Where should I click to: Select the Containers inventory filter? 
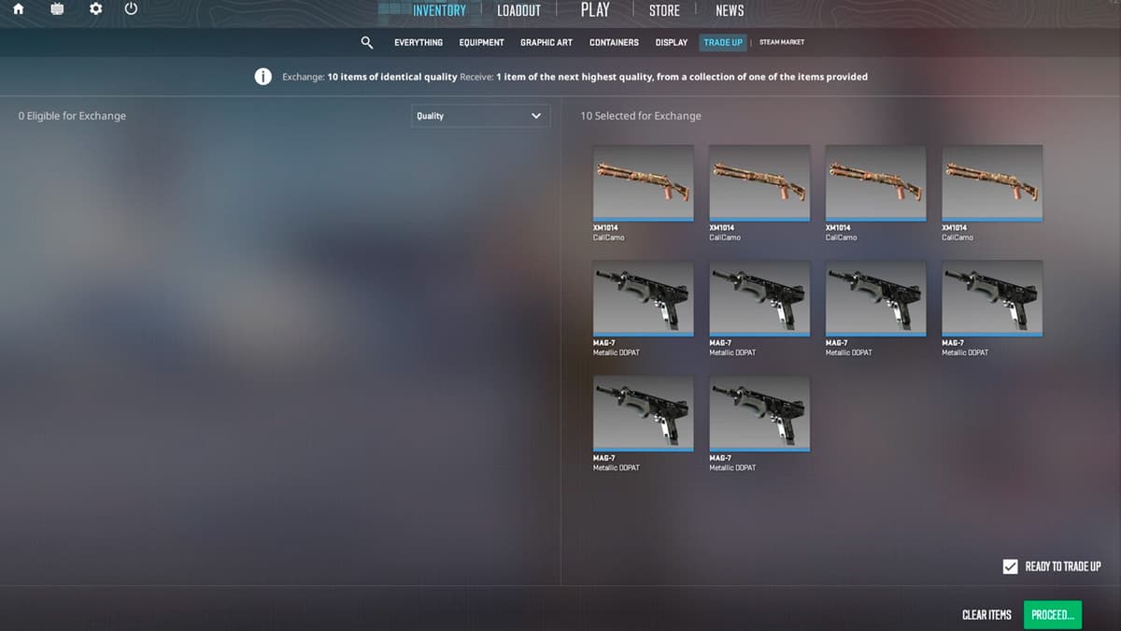coord(614,43)
